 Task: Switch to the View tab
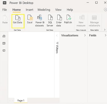(58, 10)
